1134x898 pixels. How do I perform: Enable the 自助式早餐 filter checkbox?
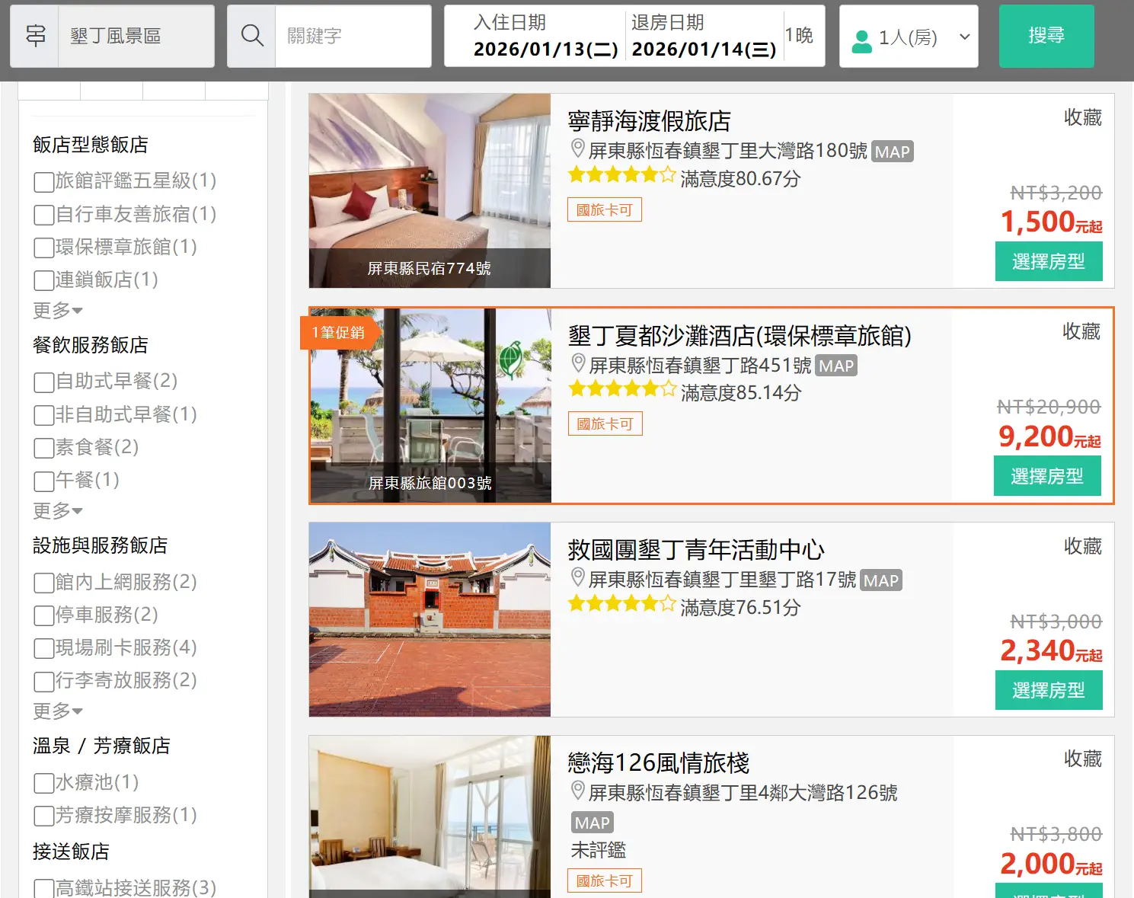(x=44, y=382)
